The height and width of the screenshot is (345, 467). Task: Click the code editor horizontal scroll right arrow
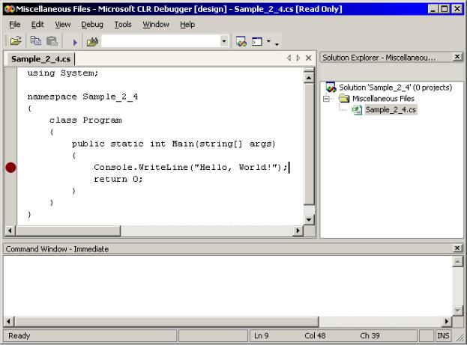(298, 230)
